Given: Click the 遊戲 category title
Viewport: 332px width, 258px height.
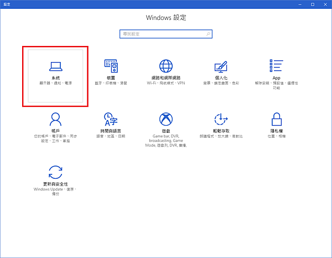Looking at the screenshot, I should coord(166,131).
